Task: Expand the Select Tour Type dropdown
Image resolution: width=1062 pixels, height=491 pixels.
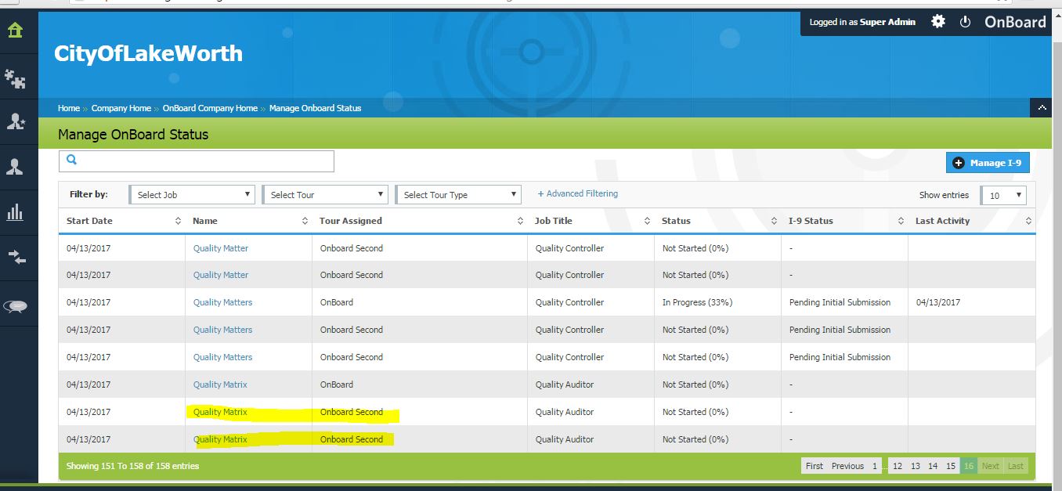Action: [458, 195]
